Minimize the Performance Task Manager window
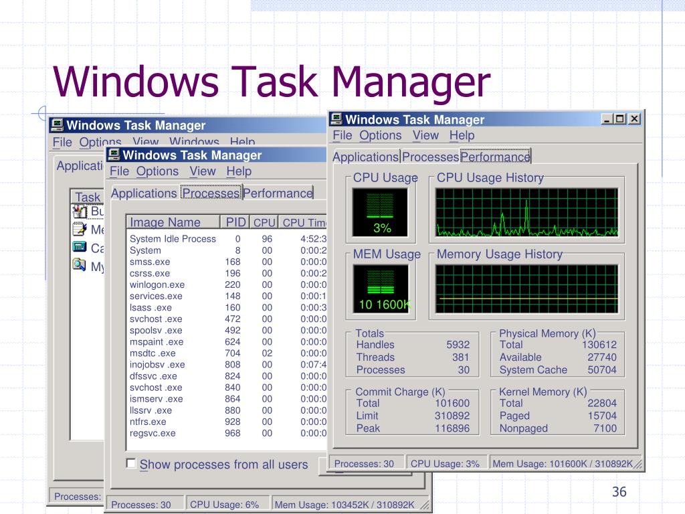The image size is (685, 514). (607, 119)
